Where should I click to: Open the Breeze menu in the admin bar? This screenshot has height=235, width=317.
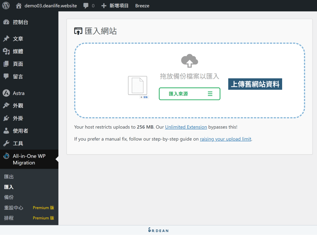point(142,5)
